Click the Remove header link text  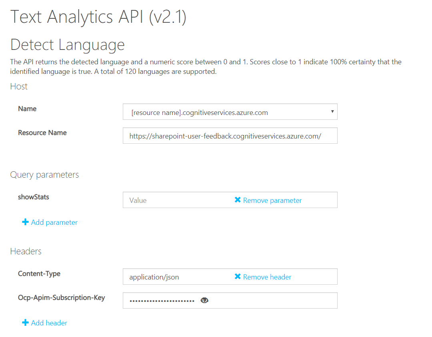[x=267, y=277]
